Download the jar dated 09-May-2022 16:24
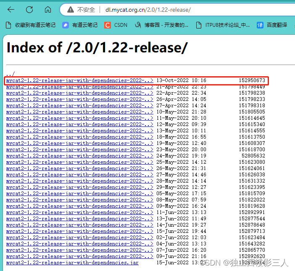Image resolution: width=295 pixels, height=271 pixels. pyautogui.click(x=79, y=206)
